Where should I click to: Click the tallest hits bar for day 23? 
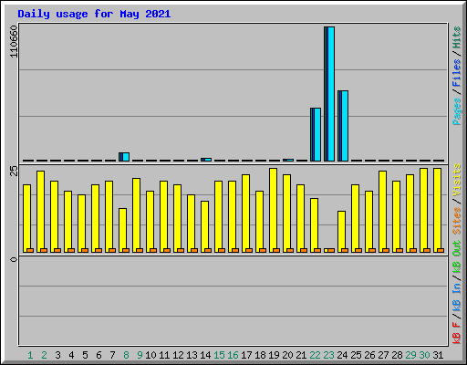click(329, 94)
